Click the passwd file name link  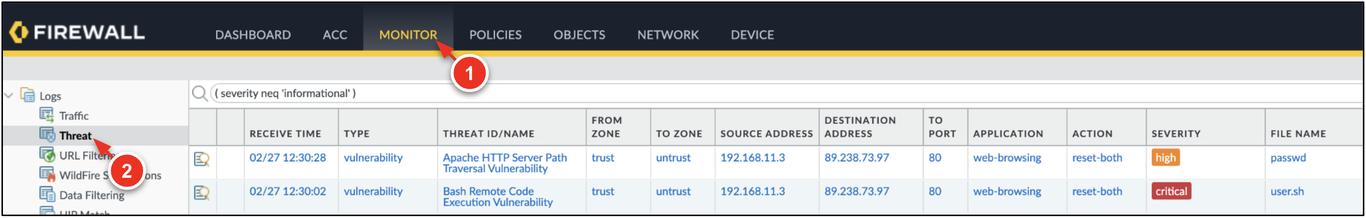[x=1288, y=158]
